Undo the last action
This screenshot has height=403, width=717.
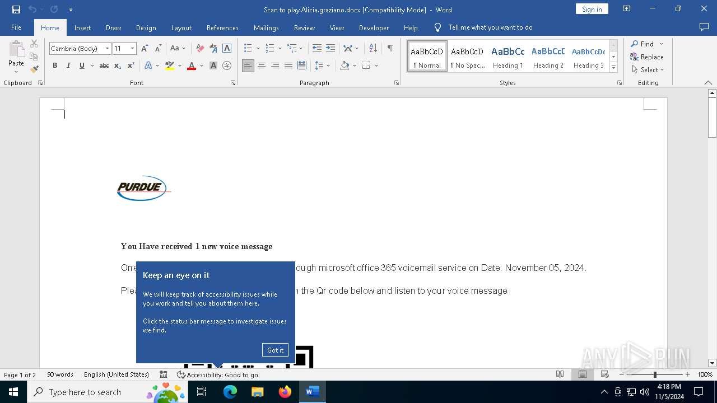pos(32,10)
